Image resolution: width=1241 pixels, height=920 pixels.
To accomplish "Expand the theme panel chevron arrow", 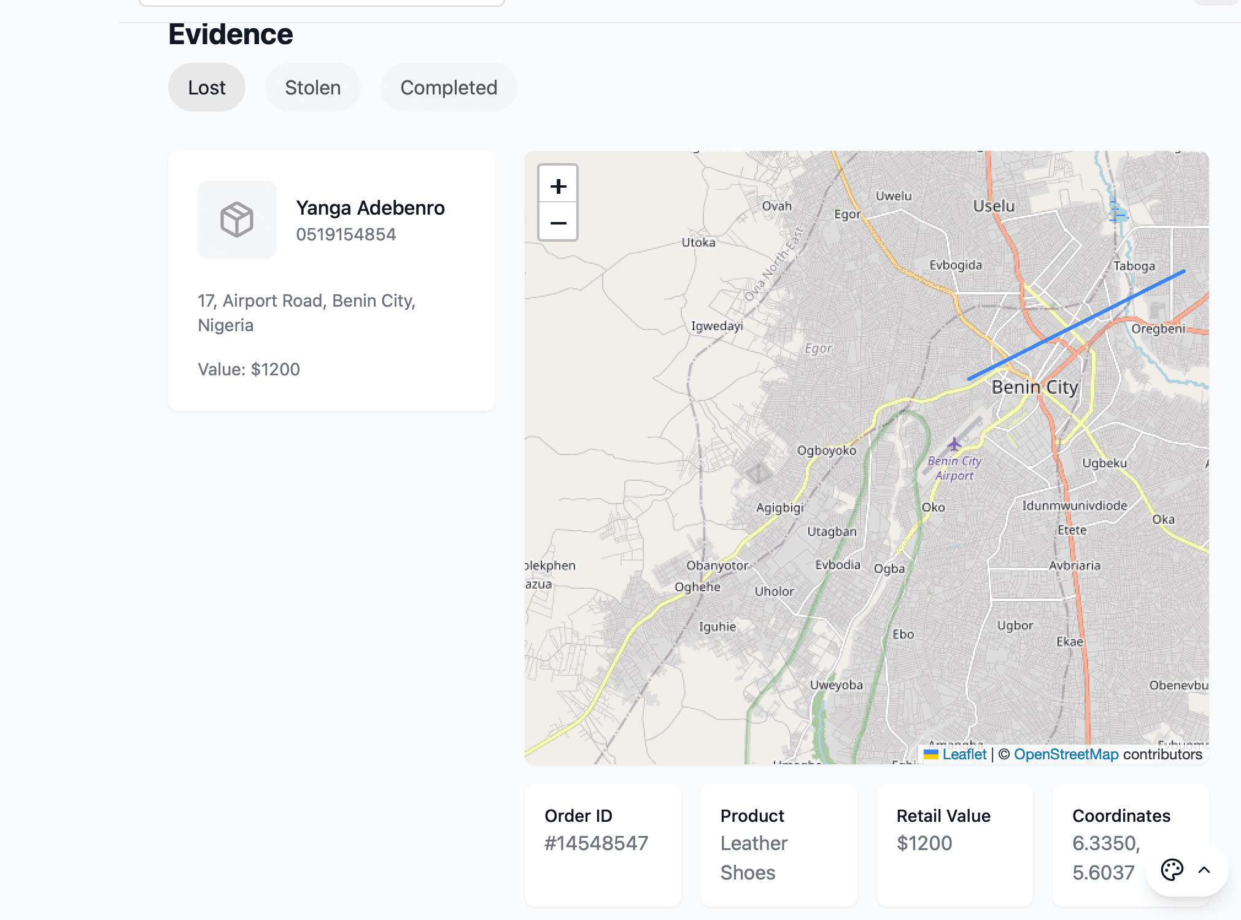I will [1204, 870].
